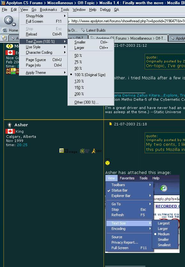Select the 100 % (Original Size) zoom option
The height and width of the screenshot is (267, 185).
91,75
